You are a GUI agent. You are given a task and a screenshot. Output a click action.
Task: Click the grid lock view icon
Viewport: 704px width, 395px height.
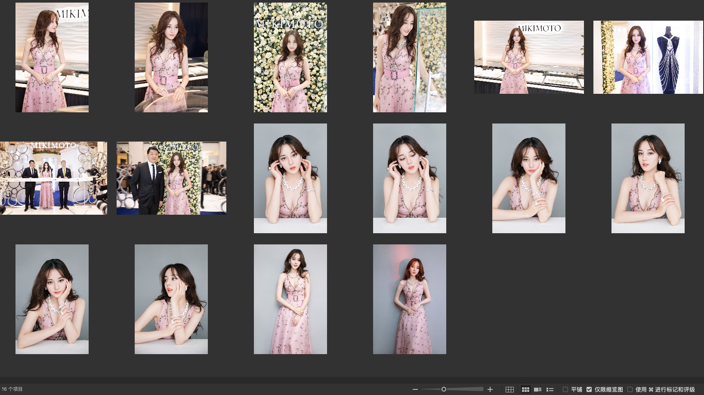pyautogui.click(x=509, y=389)
